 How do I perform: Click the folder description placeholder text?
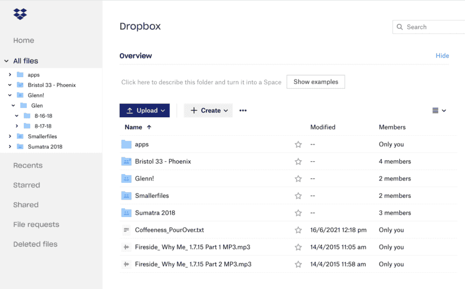point(201,82)
